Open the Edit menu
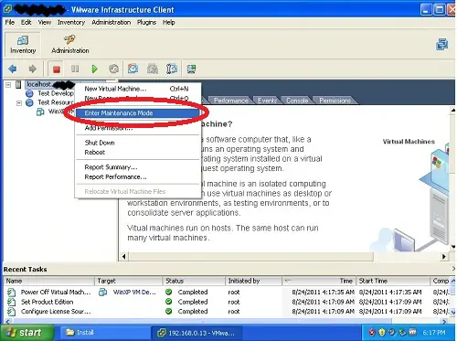The width and height of the screenshot is (457, 341). point(26,22)
